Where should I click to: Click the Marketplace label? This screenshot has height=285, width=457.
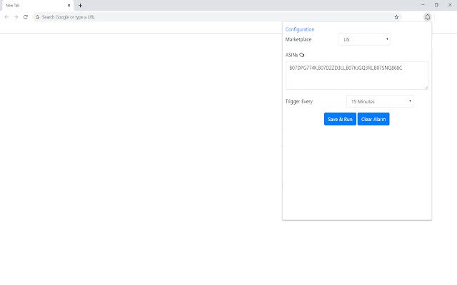298,39
